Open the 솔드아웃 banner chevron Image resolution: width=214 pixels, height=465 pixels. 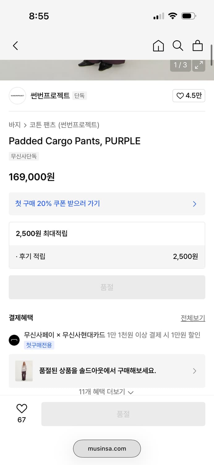pyautogui.click(x=195, y=371)
